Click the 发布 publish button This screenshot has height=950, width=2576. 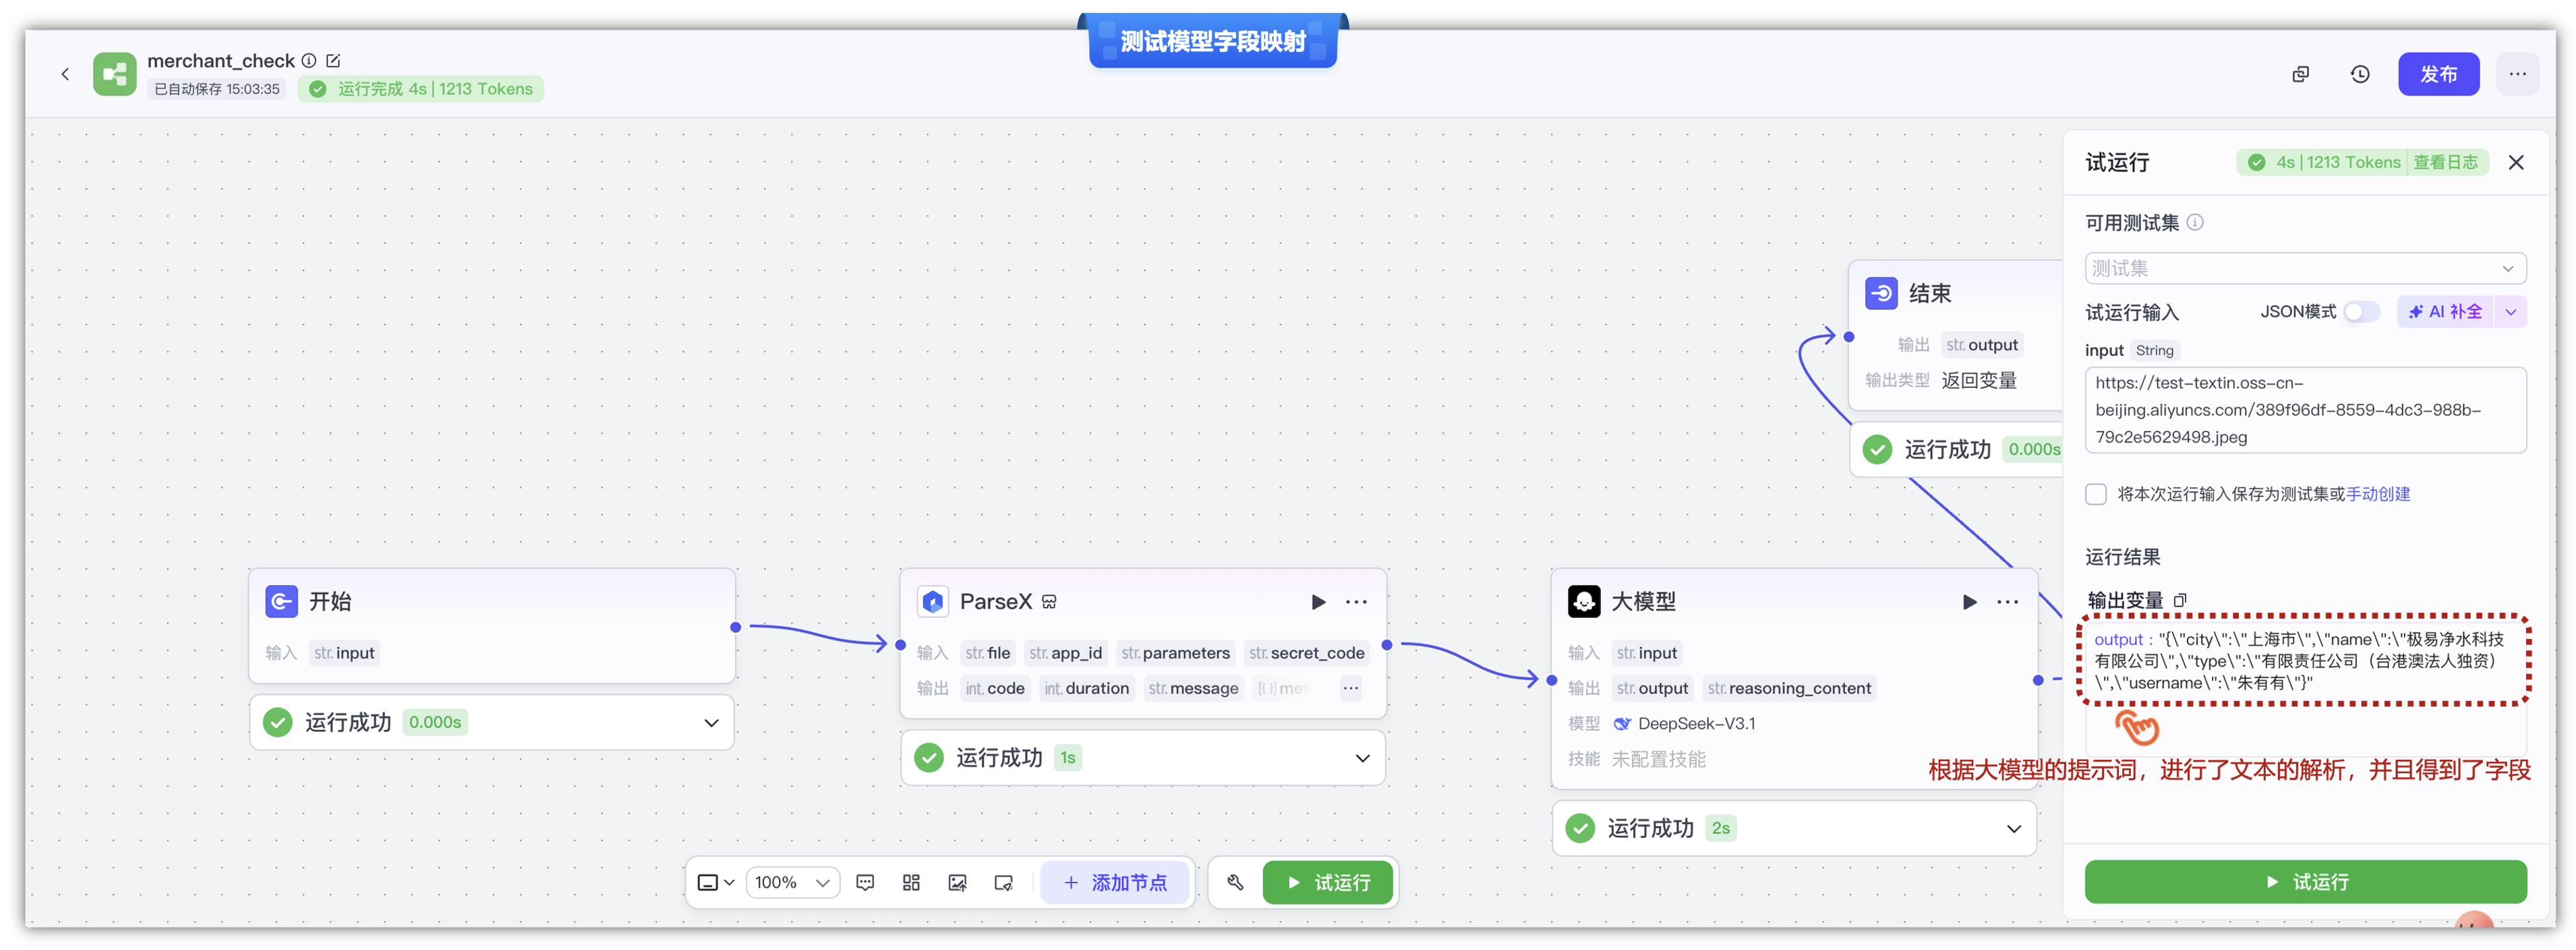(2438, 74)
